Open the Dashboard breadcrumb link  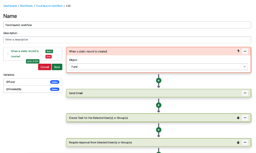[x=10, y=6]
